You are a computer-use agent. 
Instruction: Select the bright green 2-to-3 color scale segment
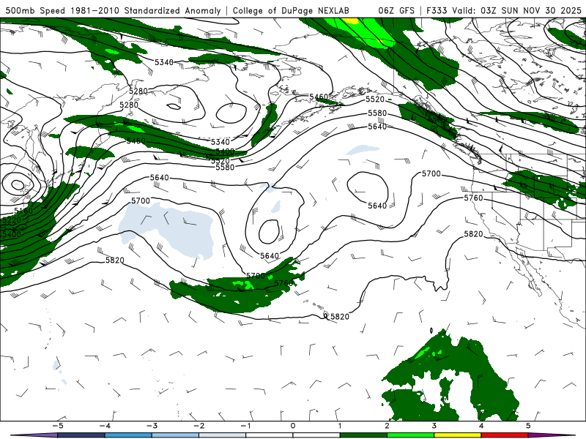point(410,435)
